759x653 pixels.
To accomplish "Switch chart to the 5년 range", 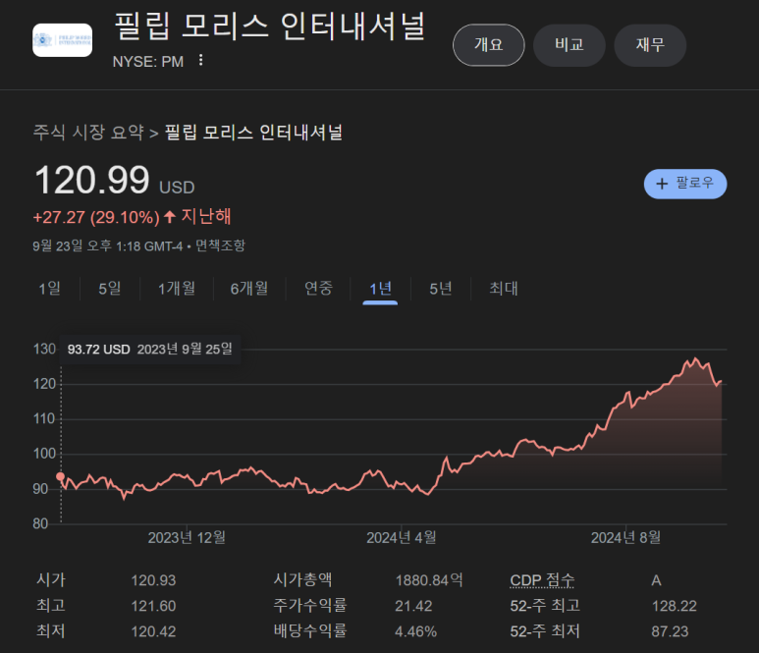I will coord(441,289).
